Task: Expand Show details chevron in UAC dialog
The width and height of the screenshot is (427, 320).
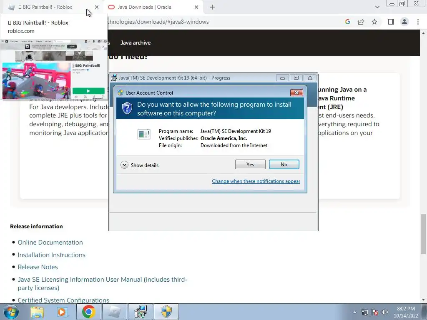Action: click(x=124, y=165)
